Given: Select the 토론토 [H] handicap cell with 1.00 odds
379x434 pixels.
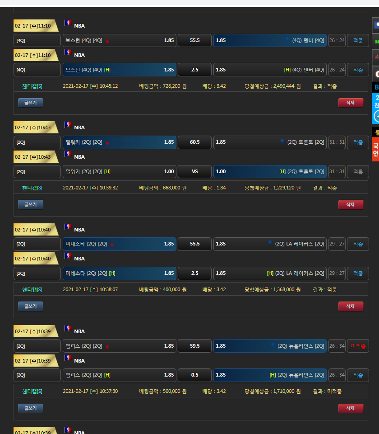Looking at the screenshot, I should pyautogui.click(x=270, y=171).
